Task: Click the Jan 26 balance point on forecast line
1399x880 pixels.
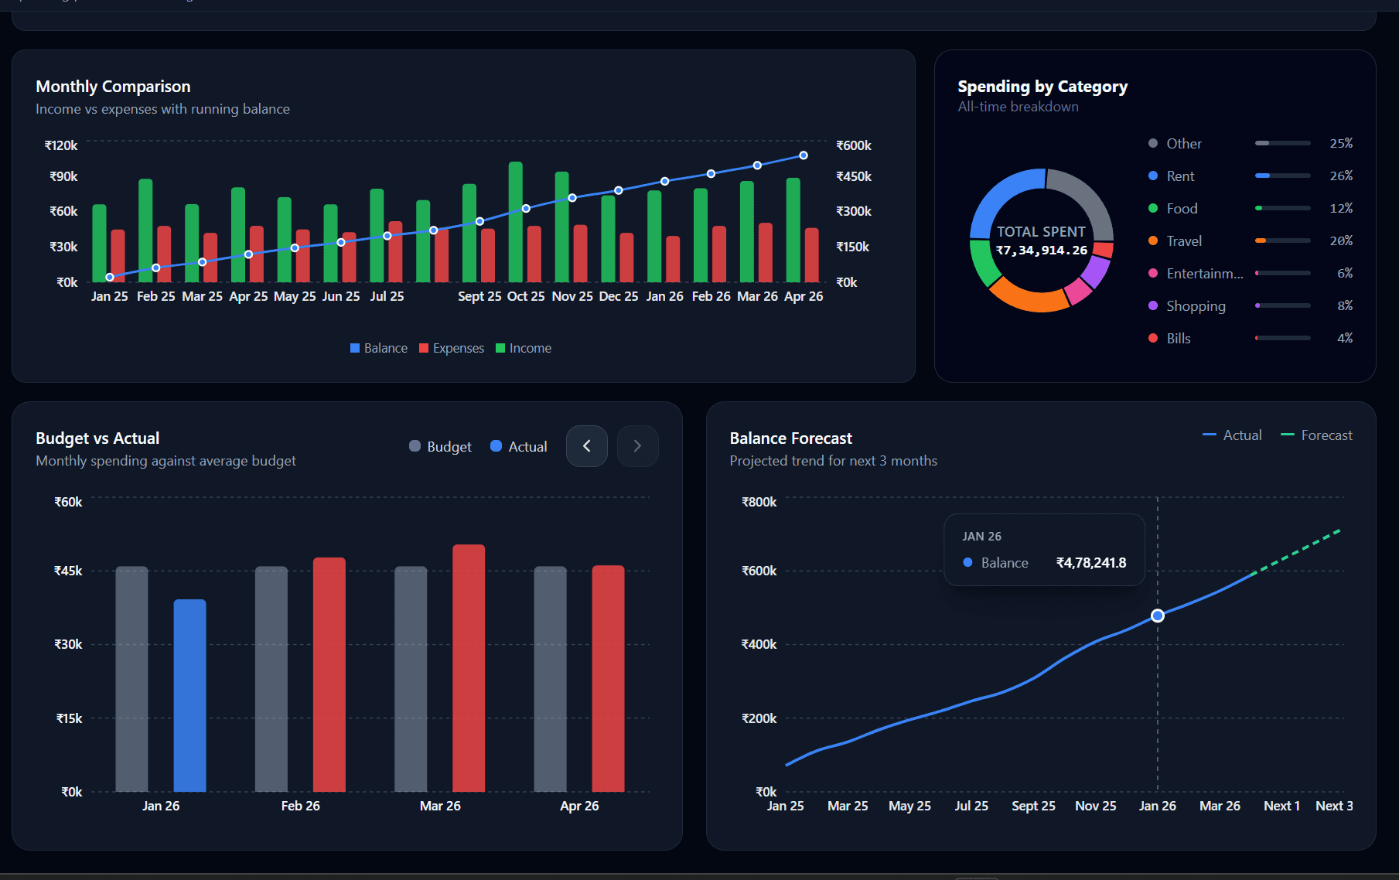Action: (1158, 616)
